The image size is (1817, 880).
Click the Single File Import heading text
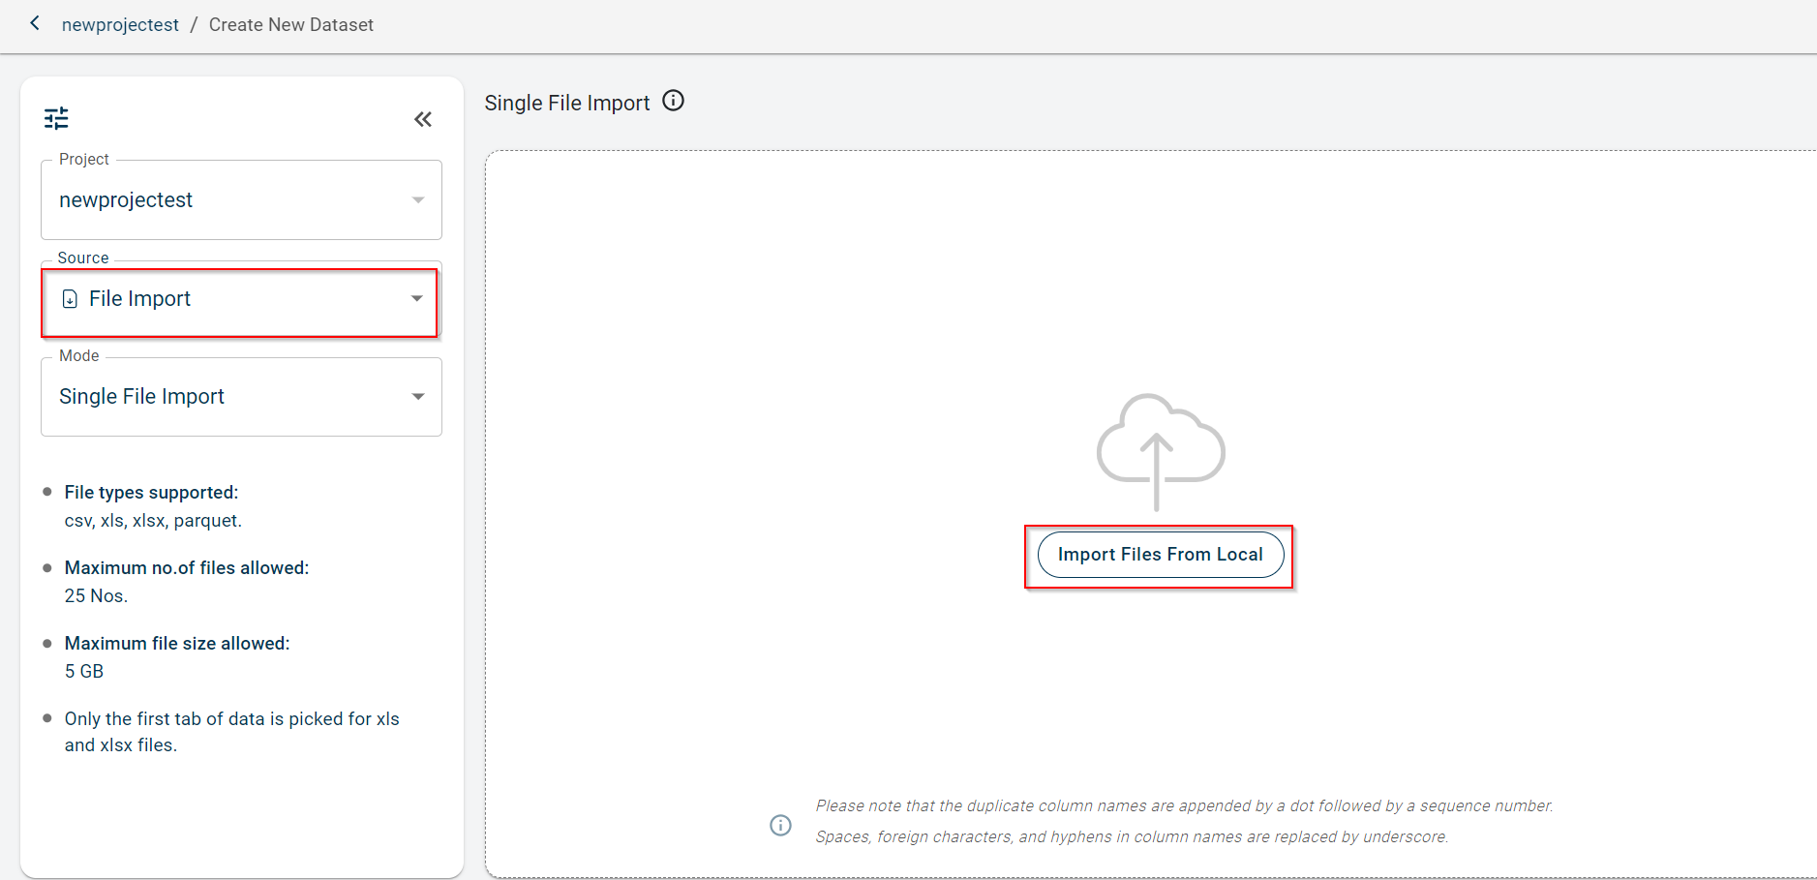567,103
